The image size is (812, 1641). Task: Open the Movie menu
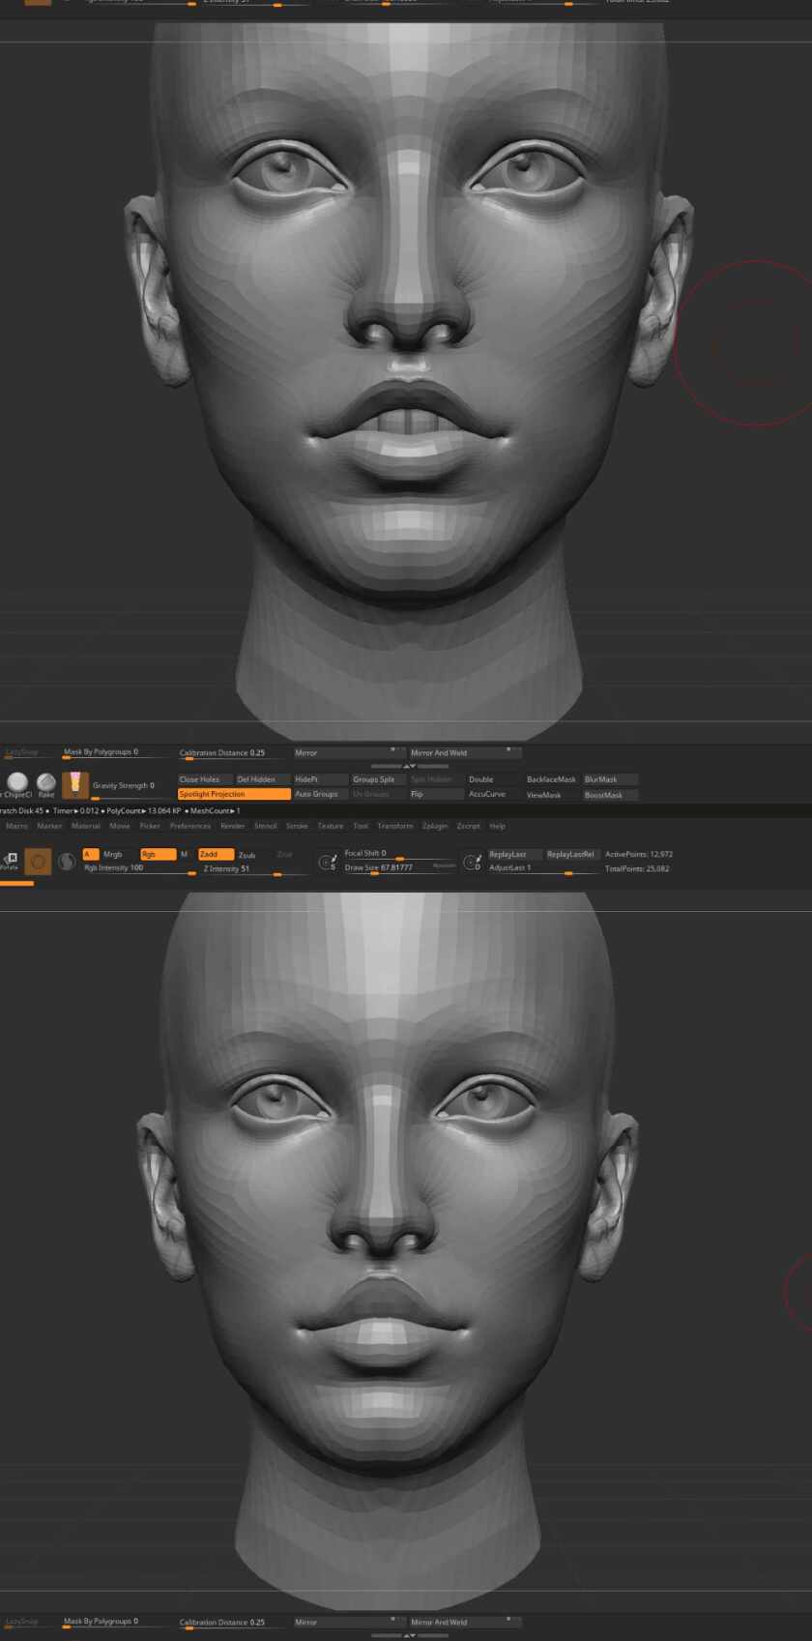(120, 826)
